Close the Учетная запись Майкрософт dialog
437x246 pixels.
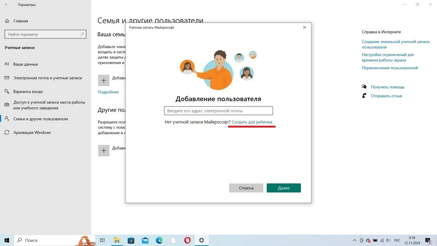click(x=304, y=27)
